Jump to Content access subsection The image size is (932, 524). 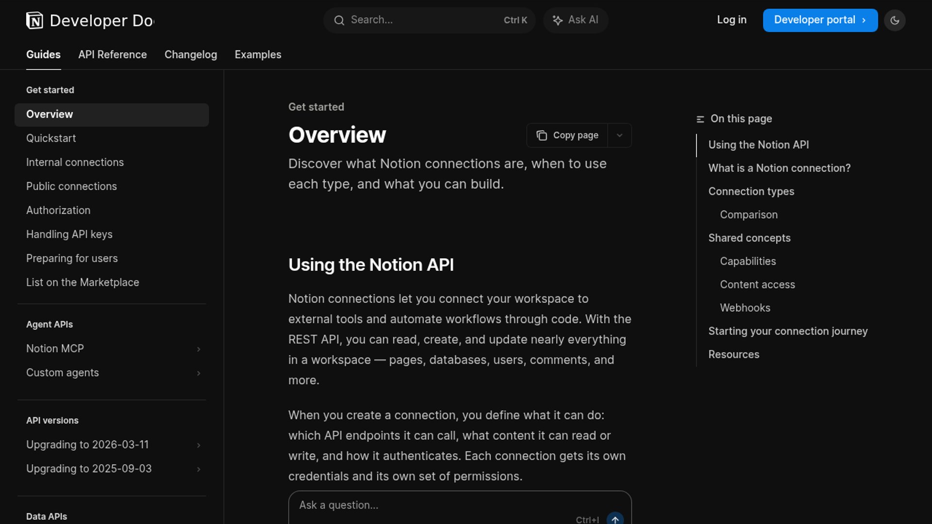tap(757, 285)
